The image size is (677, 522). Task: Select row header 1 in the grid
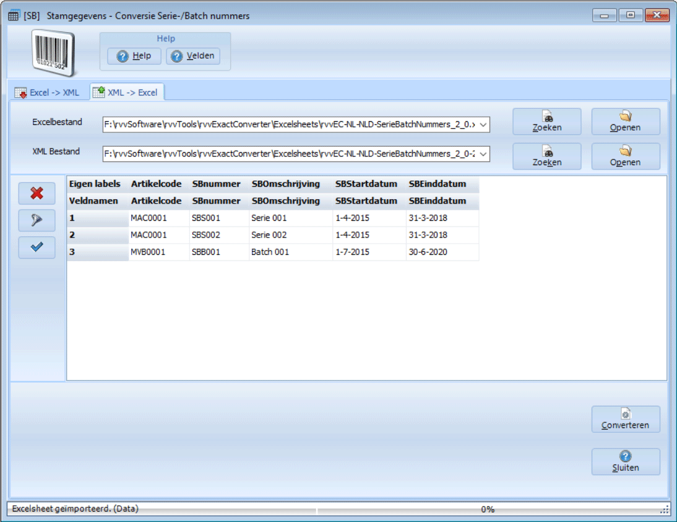click(98, 218)
